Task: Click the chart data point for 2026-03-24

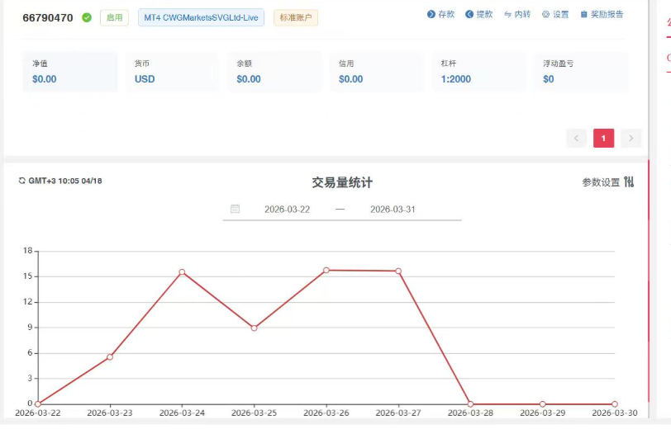Action: tap(182, 272)
